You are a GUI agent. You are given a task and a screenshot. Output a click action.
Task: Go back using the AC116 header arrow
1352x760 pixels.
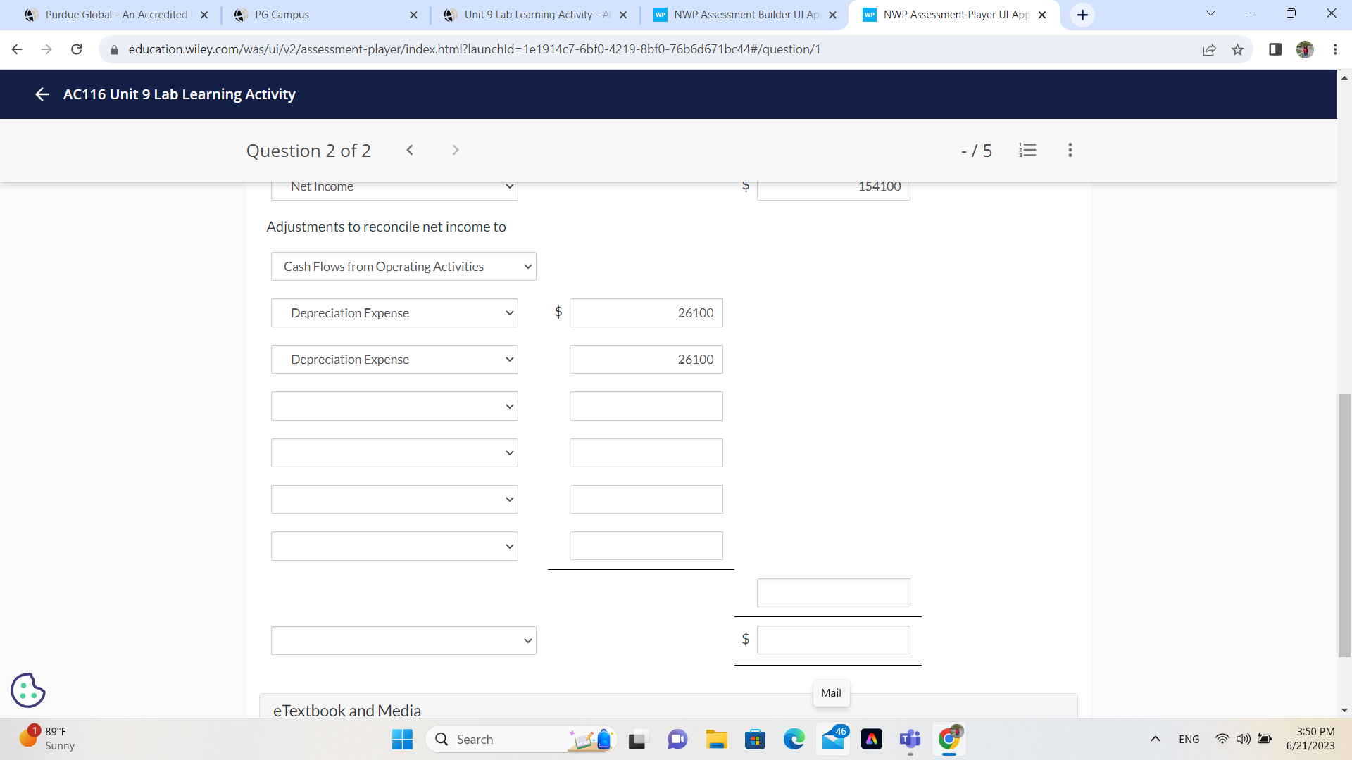42,94
